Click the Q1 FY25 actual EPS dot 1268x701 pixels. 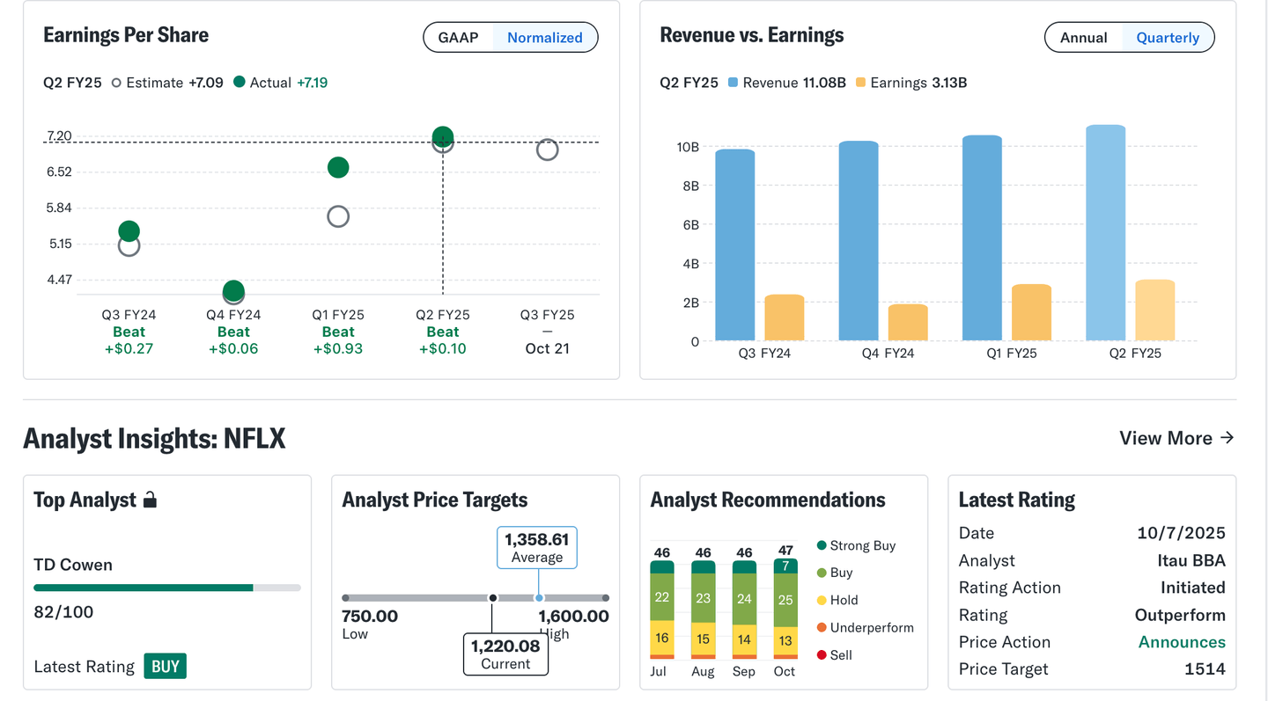click(x=338, y=167)
